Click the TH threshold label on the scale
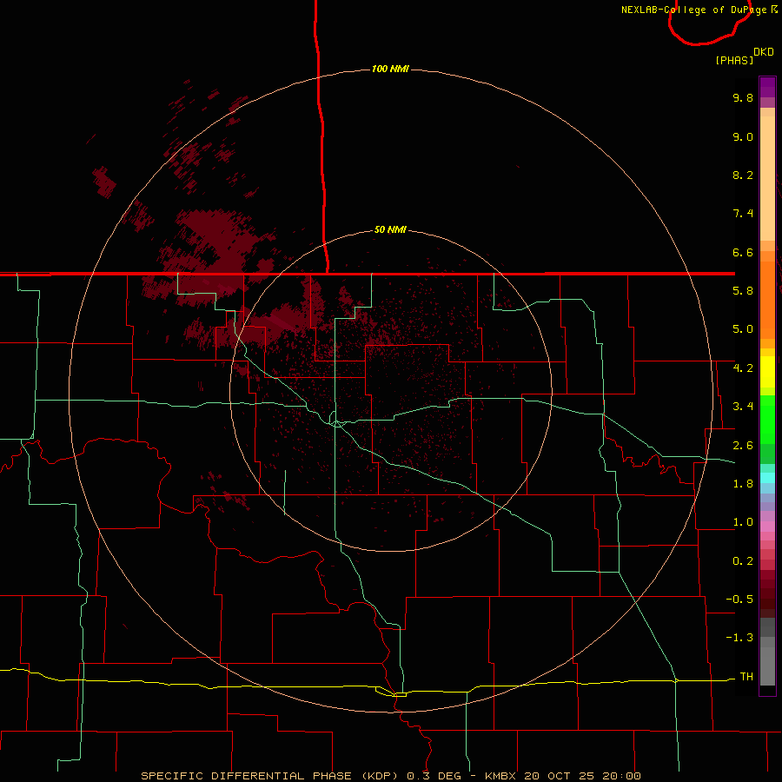Screen dimensions: 782x782 [x=746, y=677]
